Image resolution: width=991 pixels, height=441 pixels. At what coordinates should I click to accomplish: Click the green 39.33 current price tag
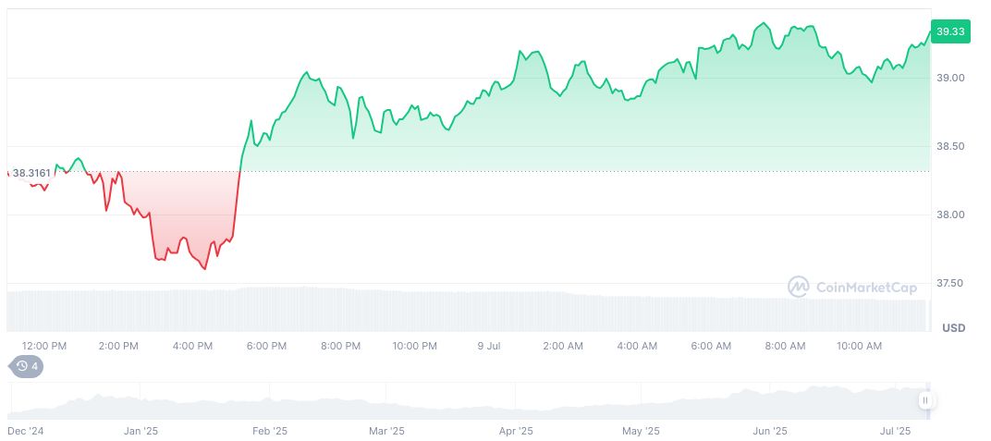pos(949,31)
